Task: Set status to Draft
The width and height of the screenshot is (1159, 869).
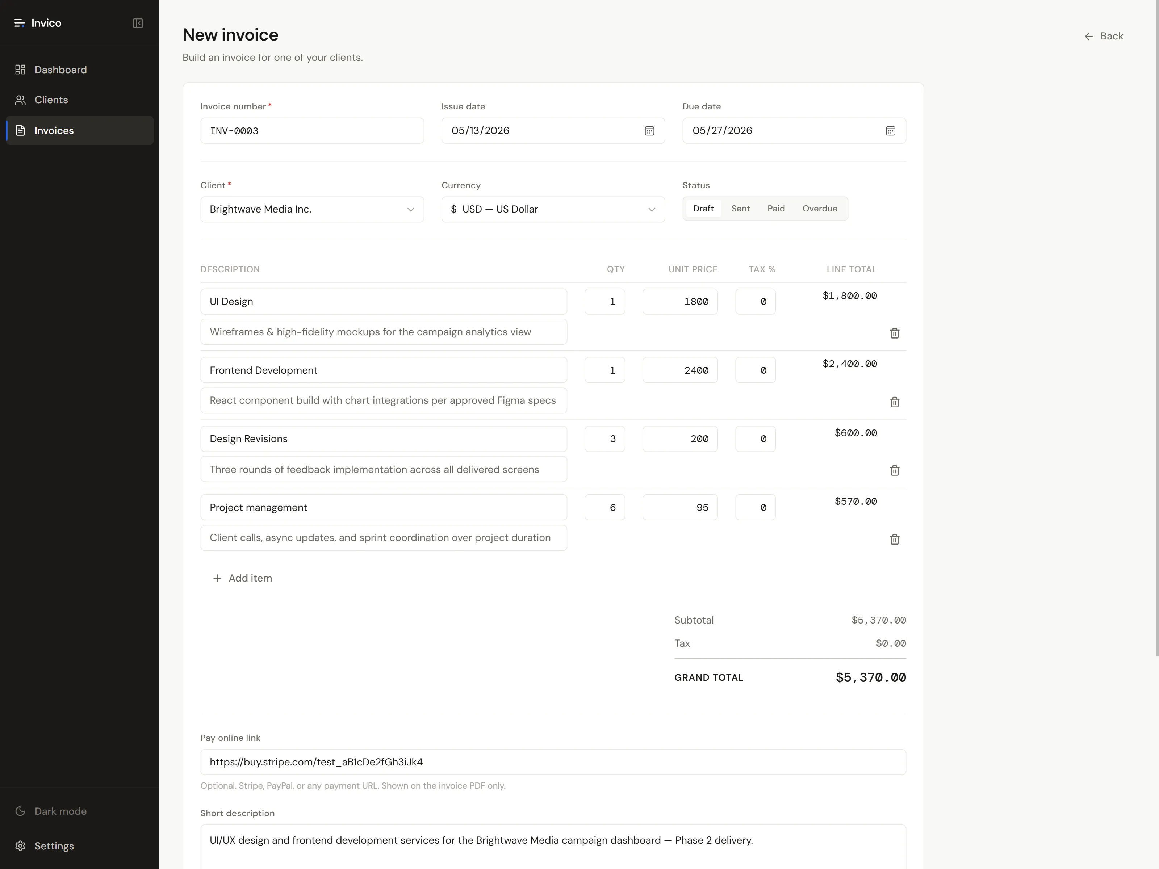Action: click(x=703, y=209)
